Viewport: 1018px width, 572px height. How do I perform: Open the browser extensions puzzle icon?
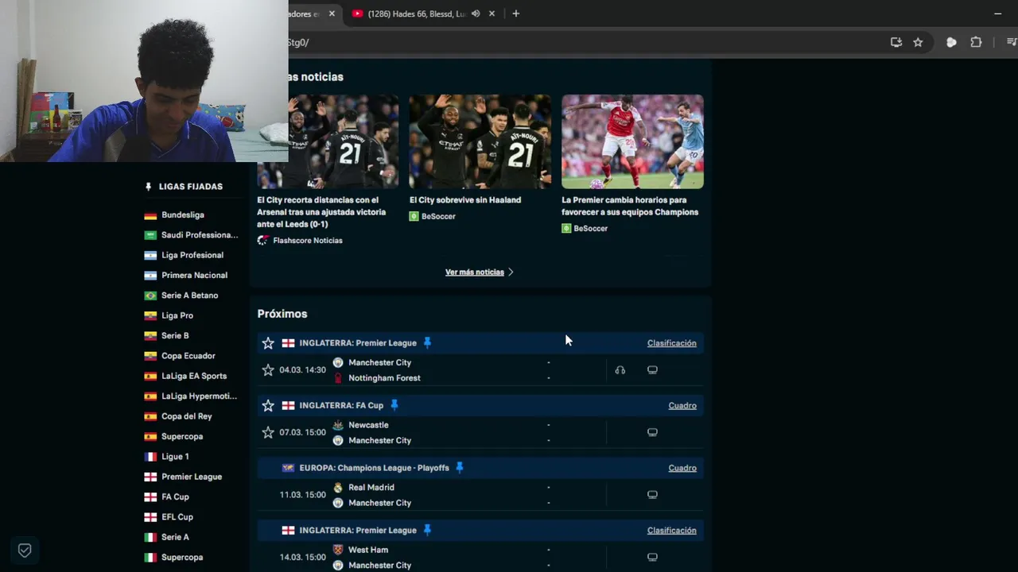[976, 43]
